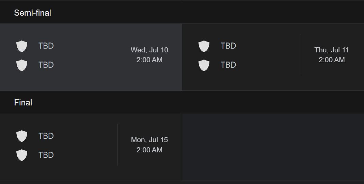The height and width of the screenshot is (184, 364).
Task: Open first TBD team in Thu, Jul 11 match
Action: (x=228, y=46)
